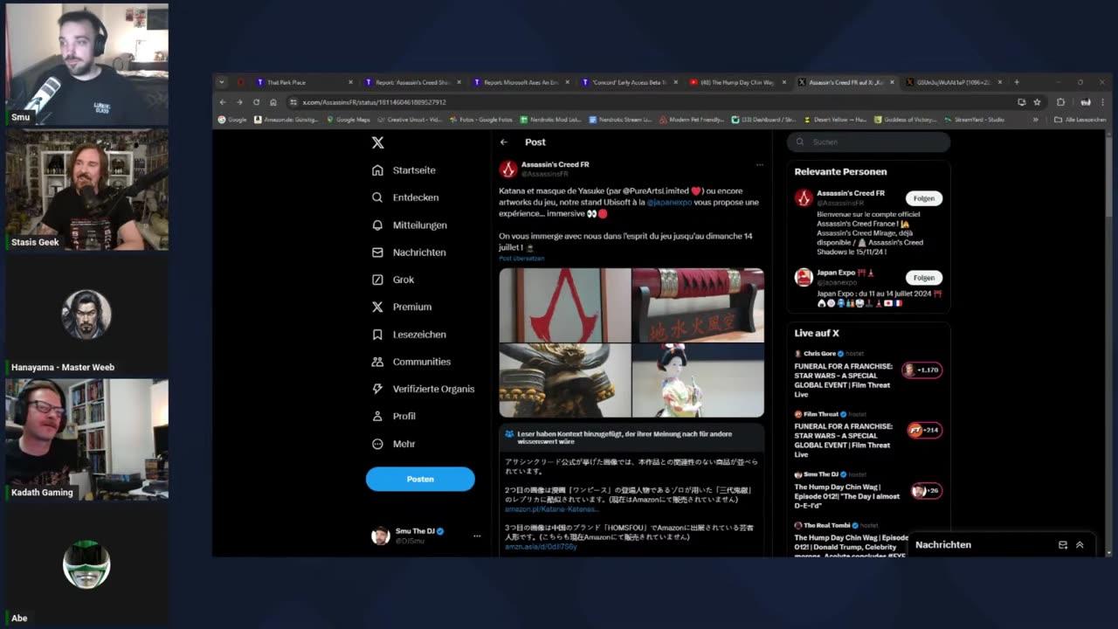Open the Premium page
Viewport: 1118px width, 629px height.
pos(402,307)
